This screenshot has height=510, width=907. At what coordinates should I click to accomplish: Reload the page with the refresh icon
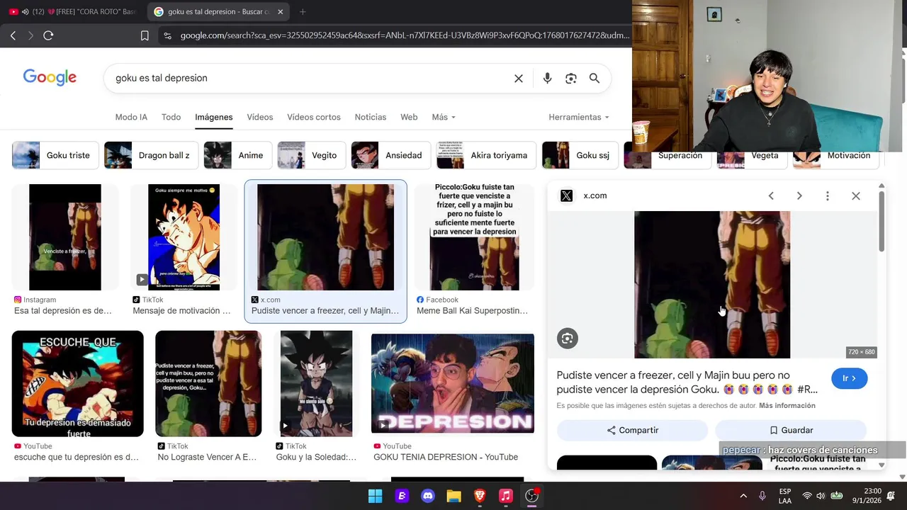coord(48,35)
